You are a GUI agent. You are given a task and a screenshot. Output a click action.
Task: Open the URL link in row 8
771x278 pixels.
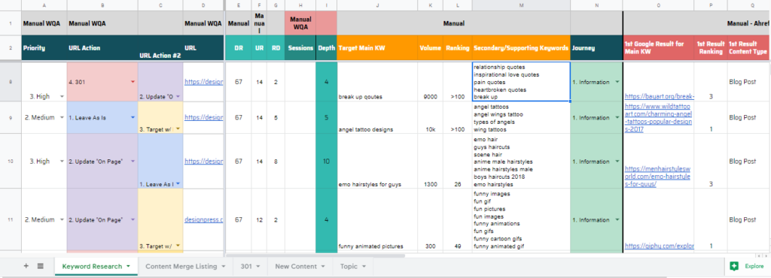[203, 83]
